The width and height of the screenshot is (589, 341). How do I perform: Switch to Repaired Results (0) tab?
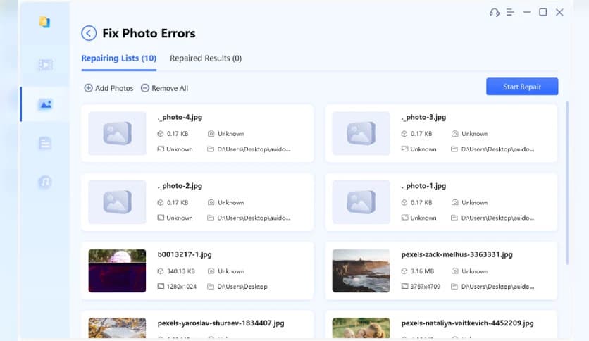click(206, 58)
